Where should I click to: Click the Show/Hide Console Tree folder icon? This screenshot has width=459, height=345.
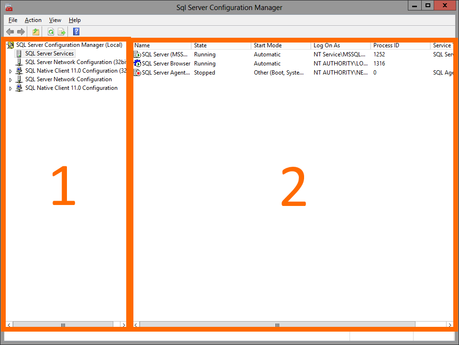click(35, 32)
